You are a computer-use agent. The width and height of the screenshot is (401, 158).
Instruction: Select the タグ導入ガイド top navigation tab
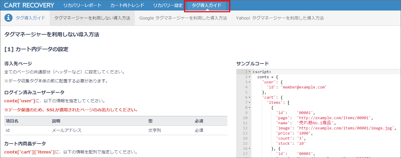pyautogui.click(x=207, y=5)
